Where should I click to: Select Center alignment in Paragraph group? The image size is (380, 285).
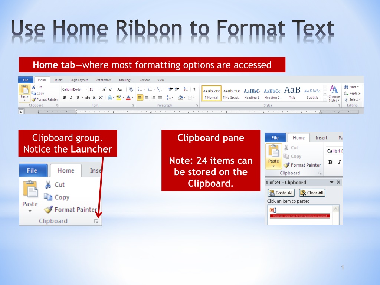tap(147, 98)
